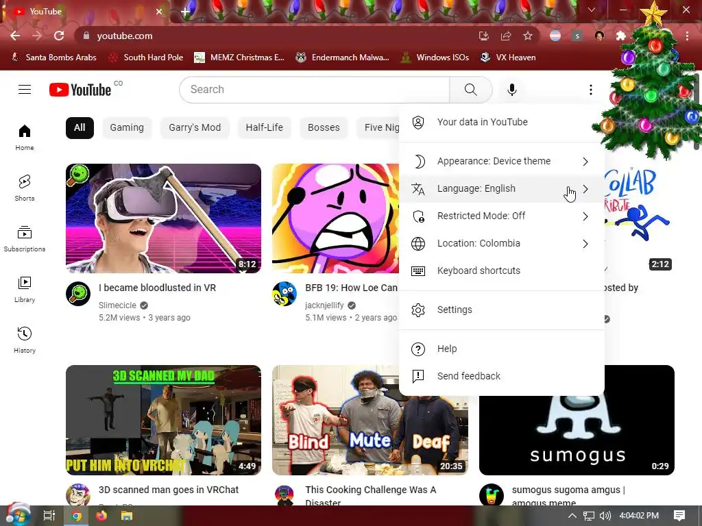
Task: Open File Explorer from taskbar
Action: pos(127,516)
